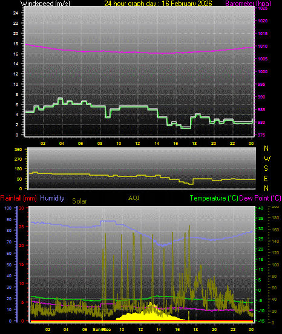Click the "24 hour graph day : 16 February 2026" heading
Screen dimensions: 282x334
coord(158,3)
